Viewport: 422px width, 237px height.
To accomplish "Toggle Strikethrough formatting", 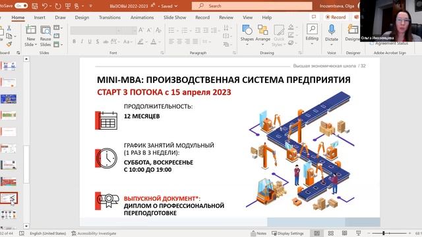I will tap(105, 41).
